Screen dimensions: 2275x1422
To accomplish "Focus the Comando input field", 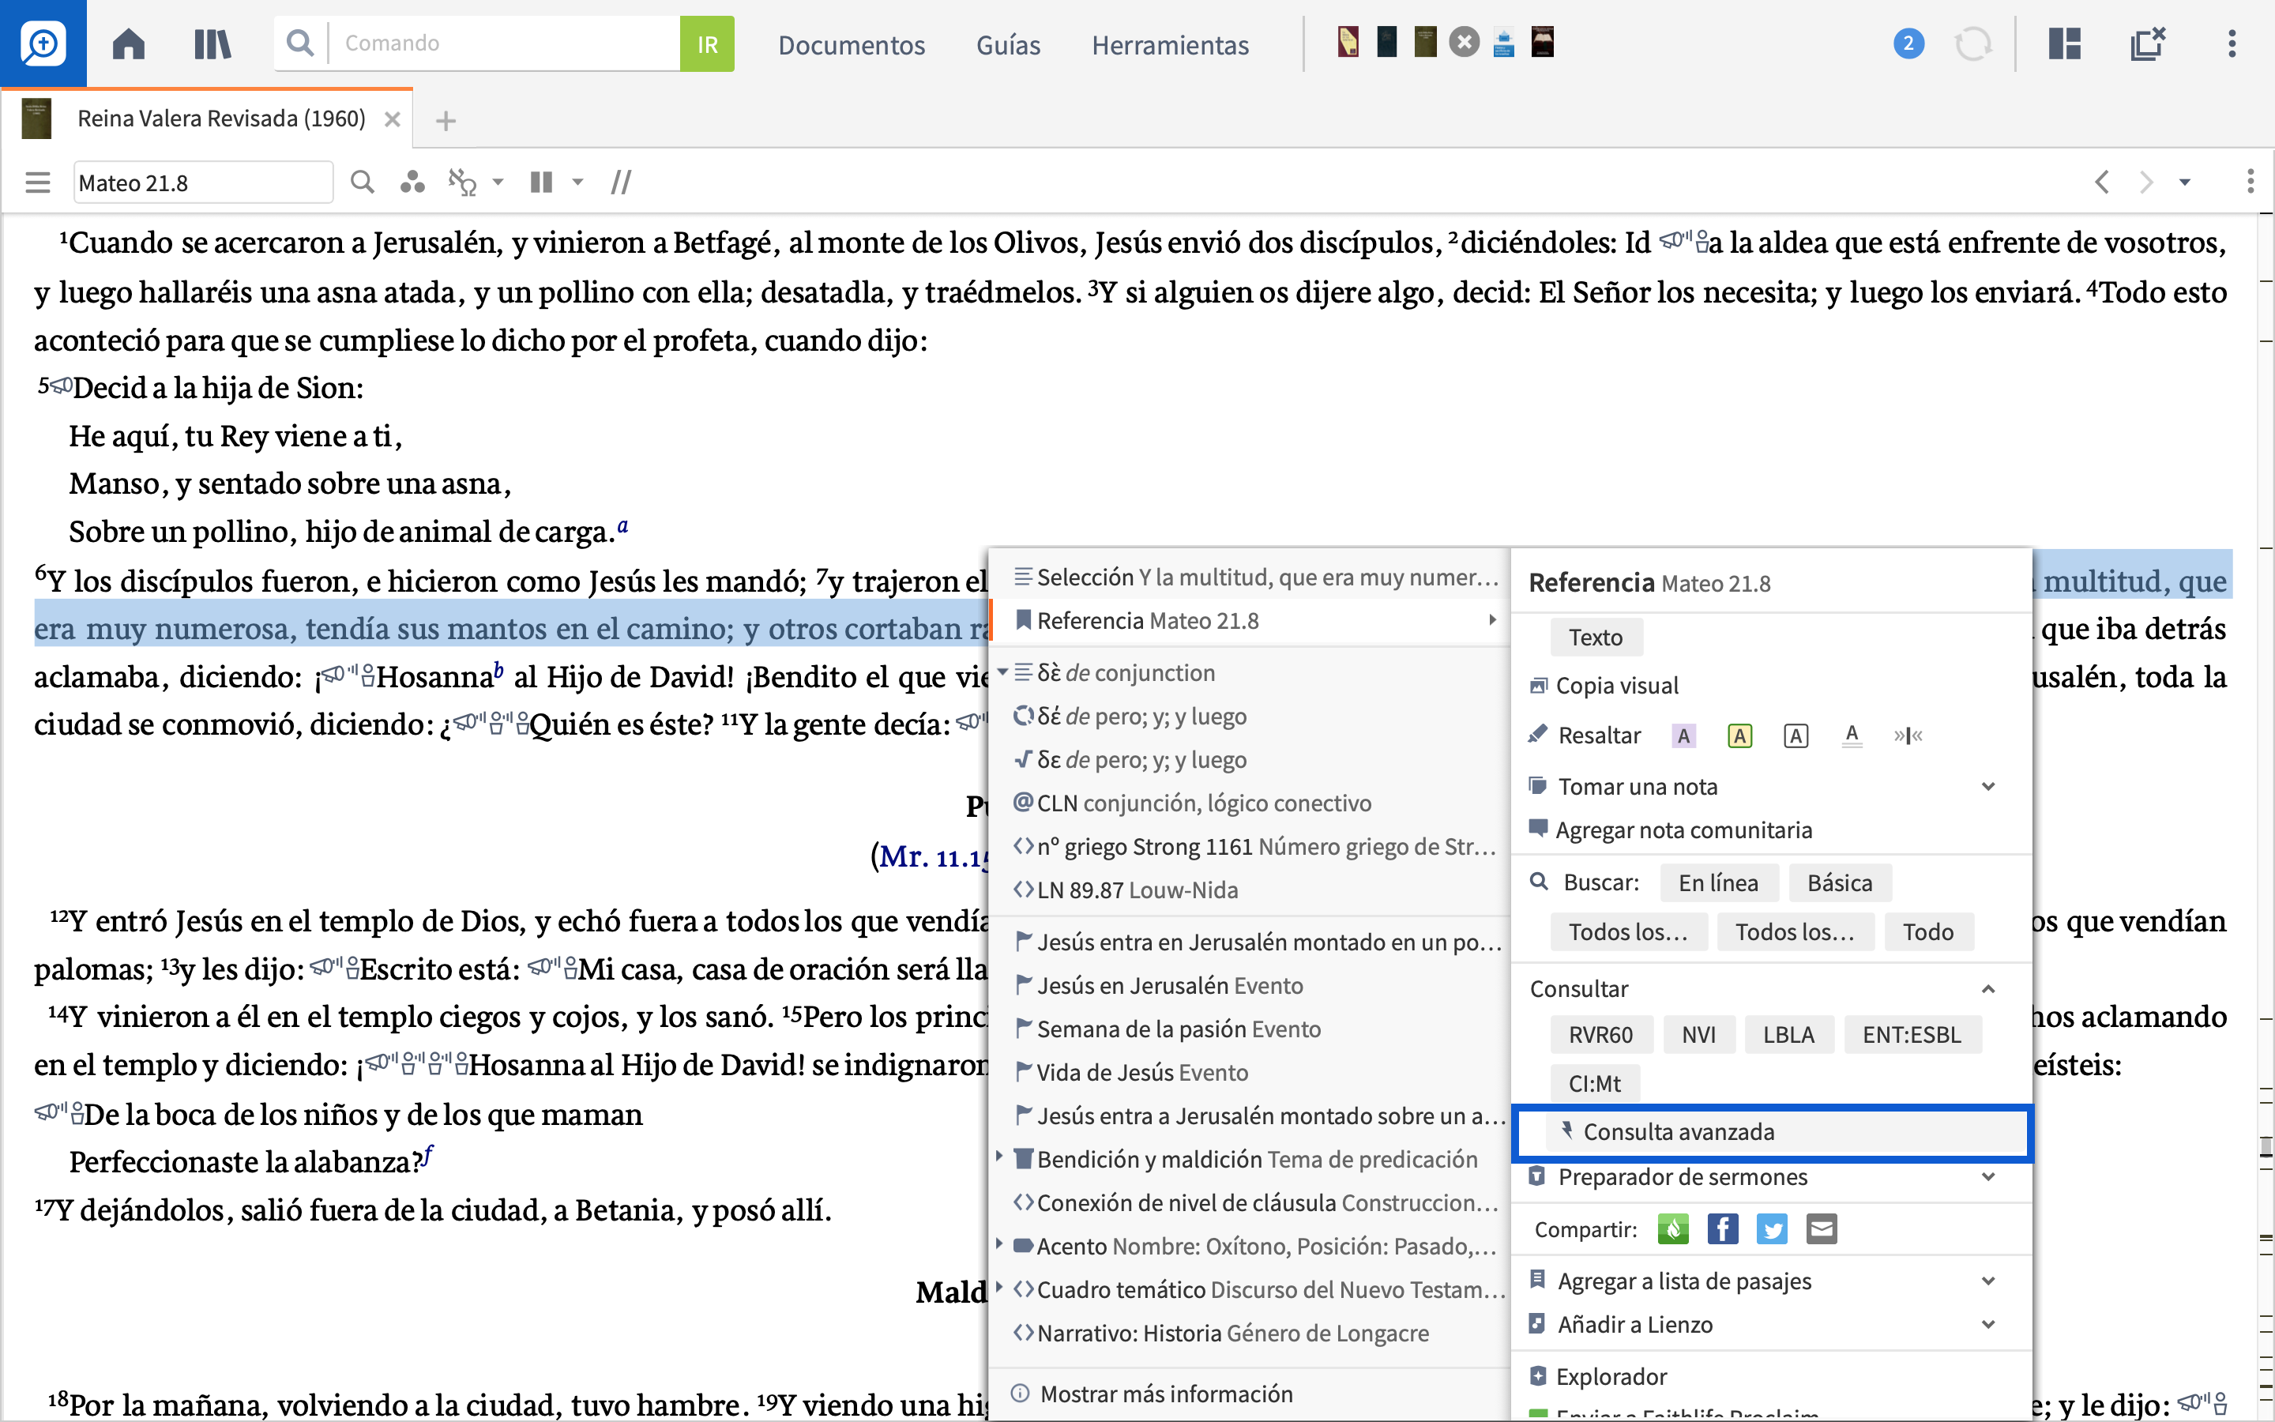I will tap(504, 43).
